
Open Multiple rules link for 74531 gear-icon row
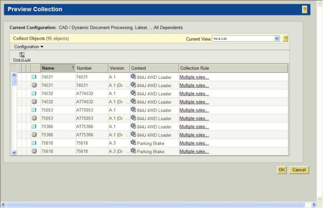pyautogui.click(x=194, y=85)
